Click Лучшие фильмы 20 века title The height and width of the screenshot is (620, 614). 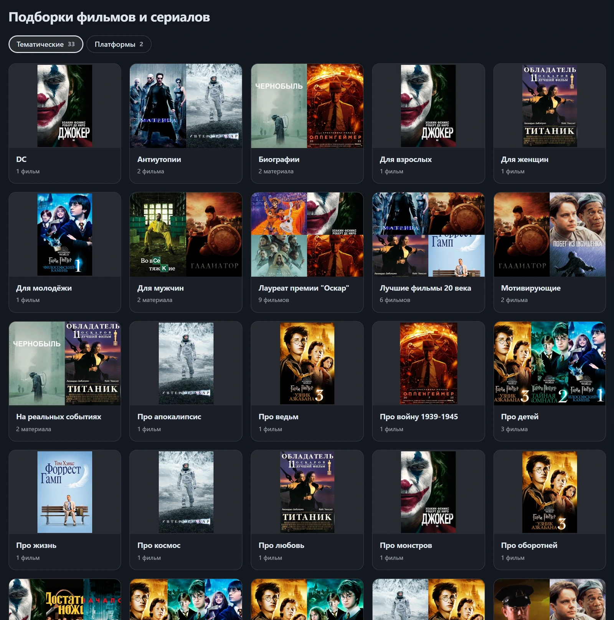click(425, 288)
